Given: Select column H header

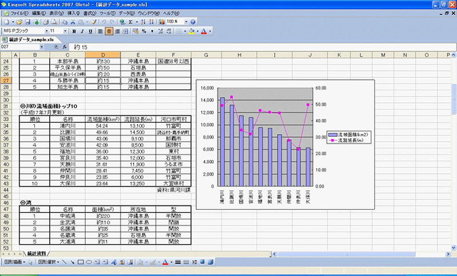Looking at the screenshot, I should click(x=239, y=55).
